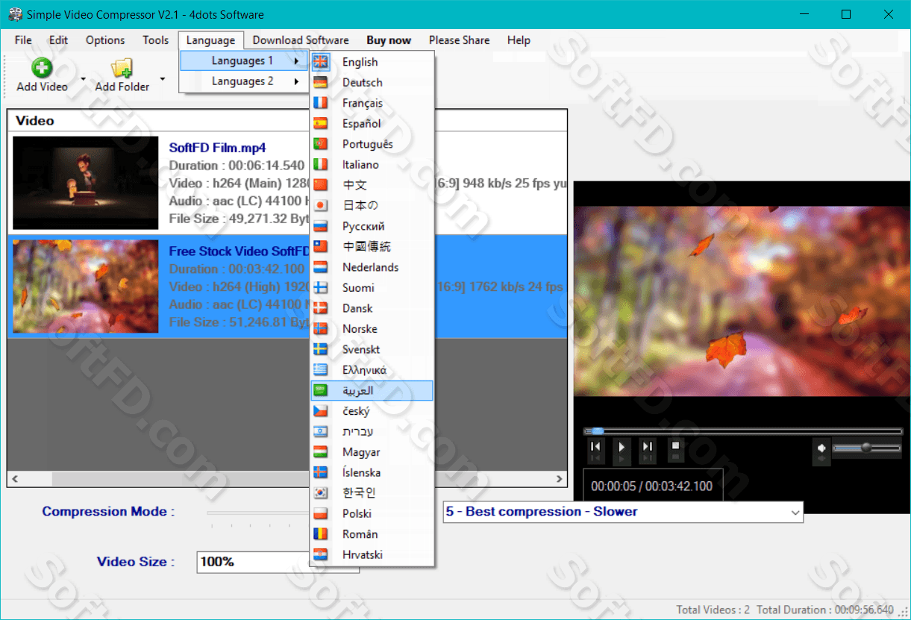Click the Total Videos : 2 status text

(713, 610)
